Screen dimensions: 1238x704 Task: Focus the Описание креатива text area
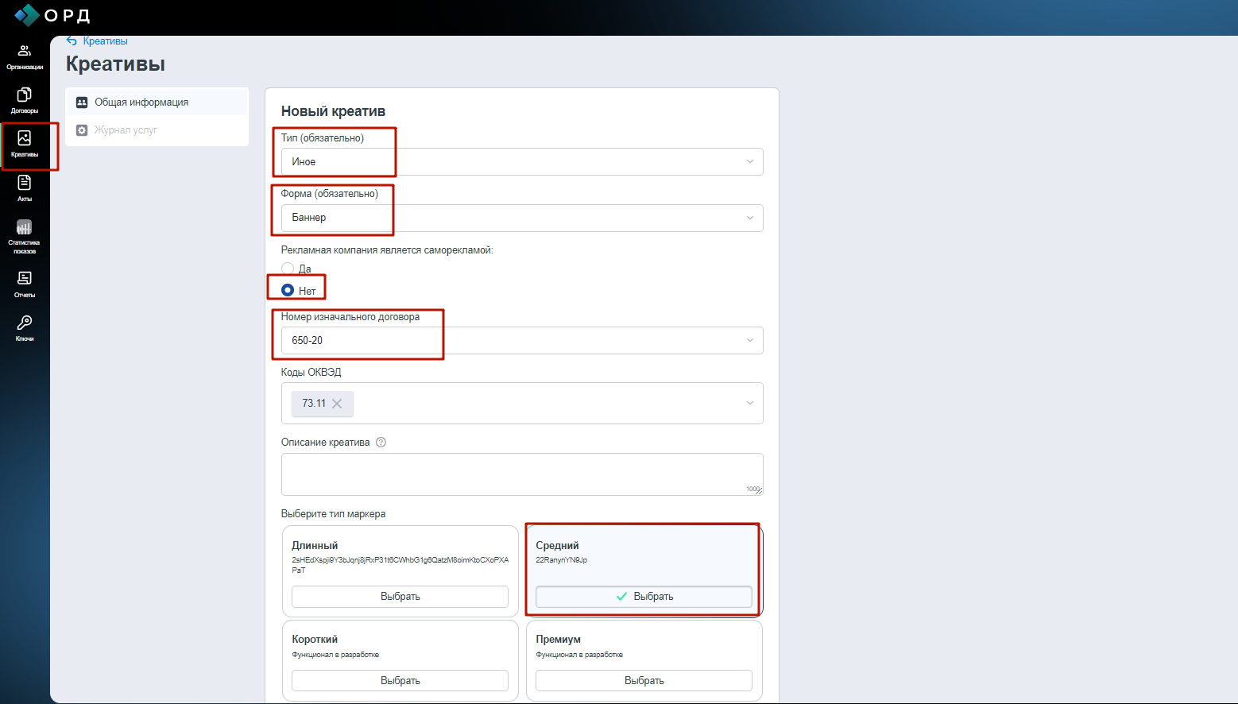point(522,474)
